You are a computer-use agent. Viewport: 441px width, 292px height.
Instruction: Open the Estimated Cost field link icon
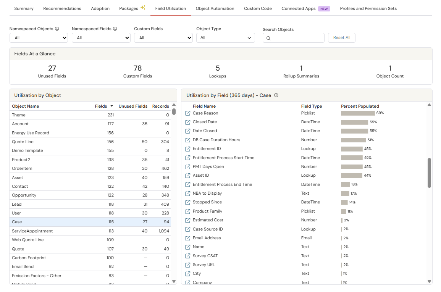[x=187, y=220]
